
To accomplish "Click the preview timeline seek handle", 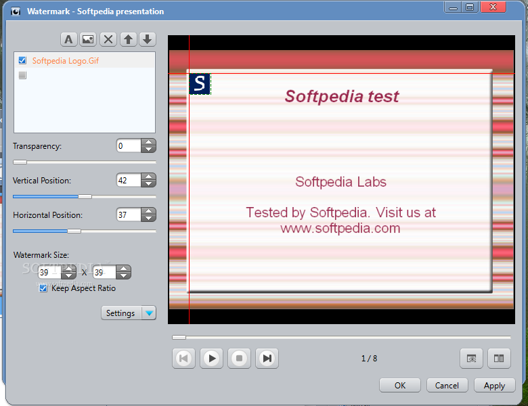I will tap(179, 337).
